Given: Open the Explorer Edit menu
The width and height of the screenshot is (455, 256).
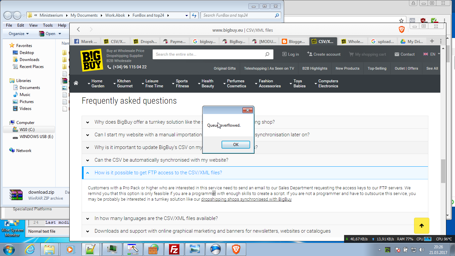Looking at the screenshot, I should (x=21, y=25).
